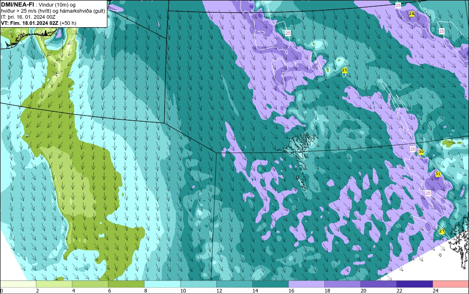This screenshot has height=294, width=469.
Task: Click the yellow peak gust label 27
Action: pyautogui.click(x=442, y=231)
